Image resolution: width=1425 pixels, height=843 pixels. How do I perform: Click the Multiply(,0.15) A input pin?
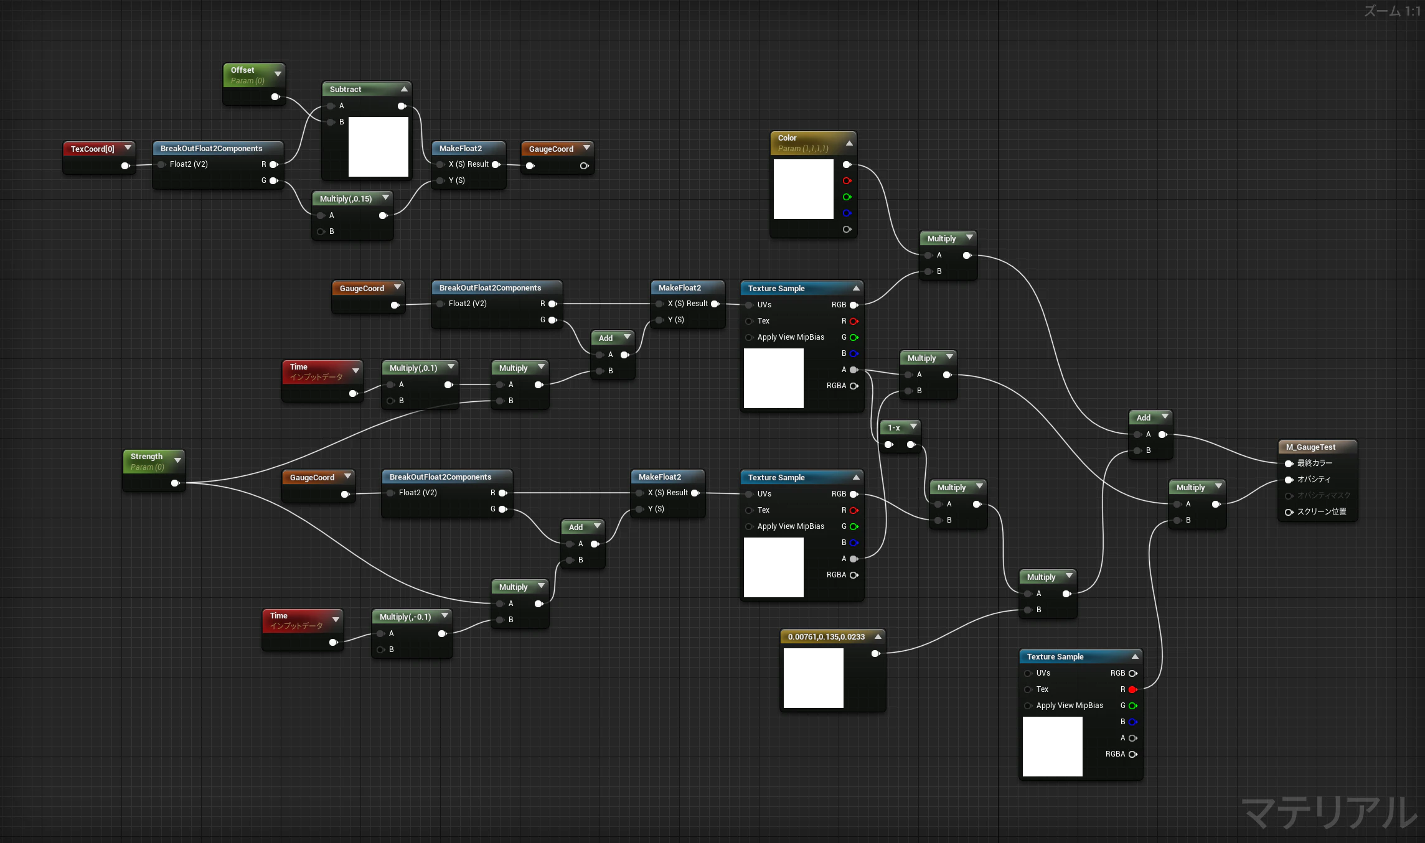pyautogui.click(x=321, y=215)
